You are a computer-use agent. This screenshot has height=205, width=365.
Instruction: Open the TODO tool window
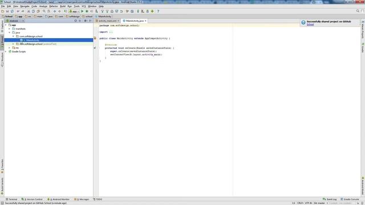pyautogui.click(x=98, y=199)
